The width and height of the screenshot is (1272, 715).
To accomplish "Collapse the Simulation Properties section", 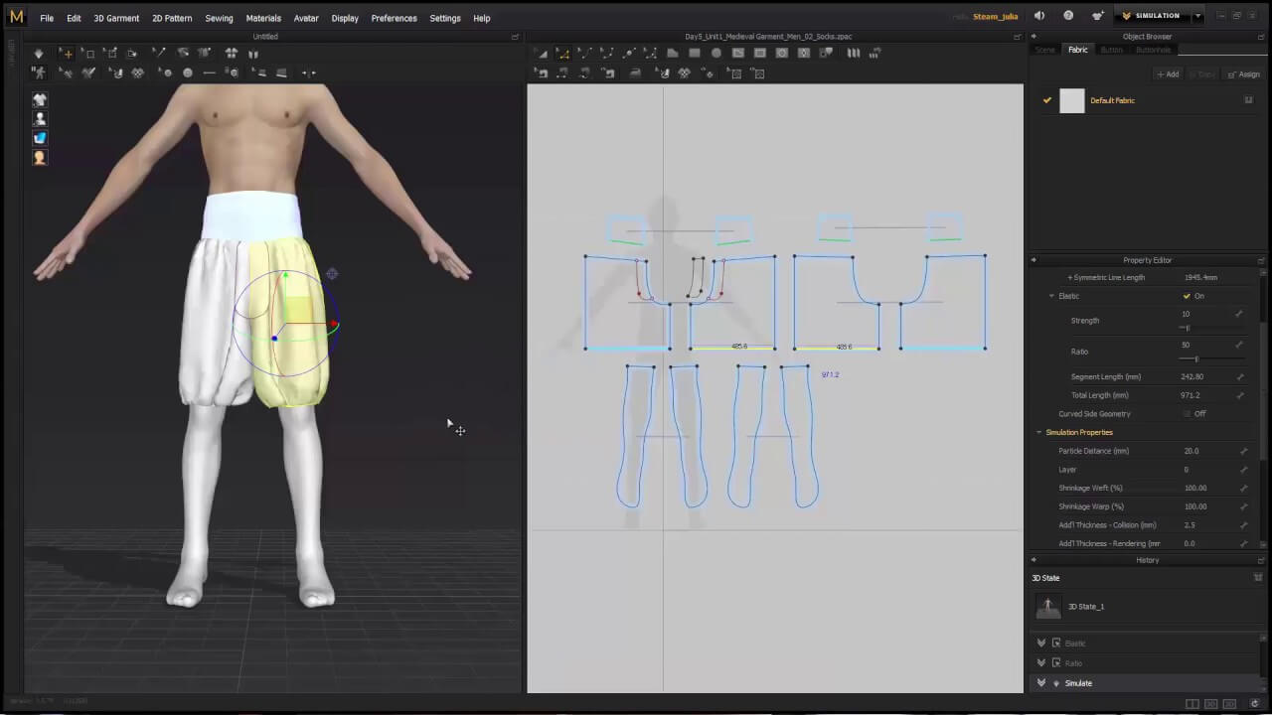I will (x=1039, y=432).
